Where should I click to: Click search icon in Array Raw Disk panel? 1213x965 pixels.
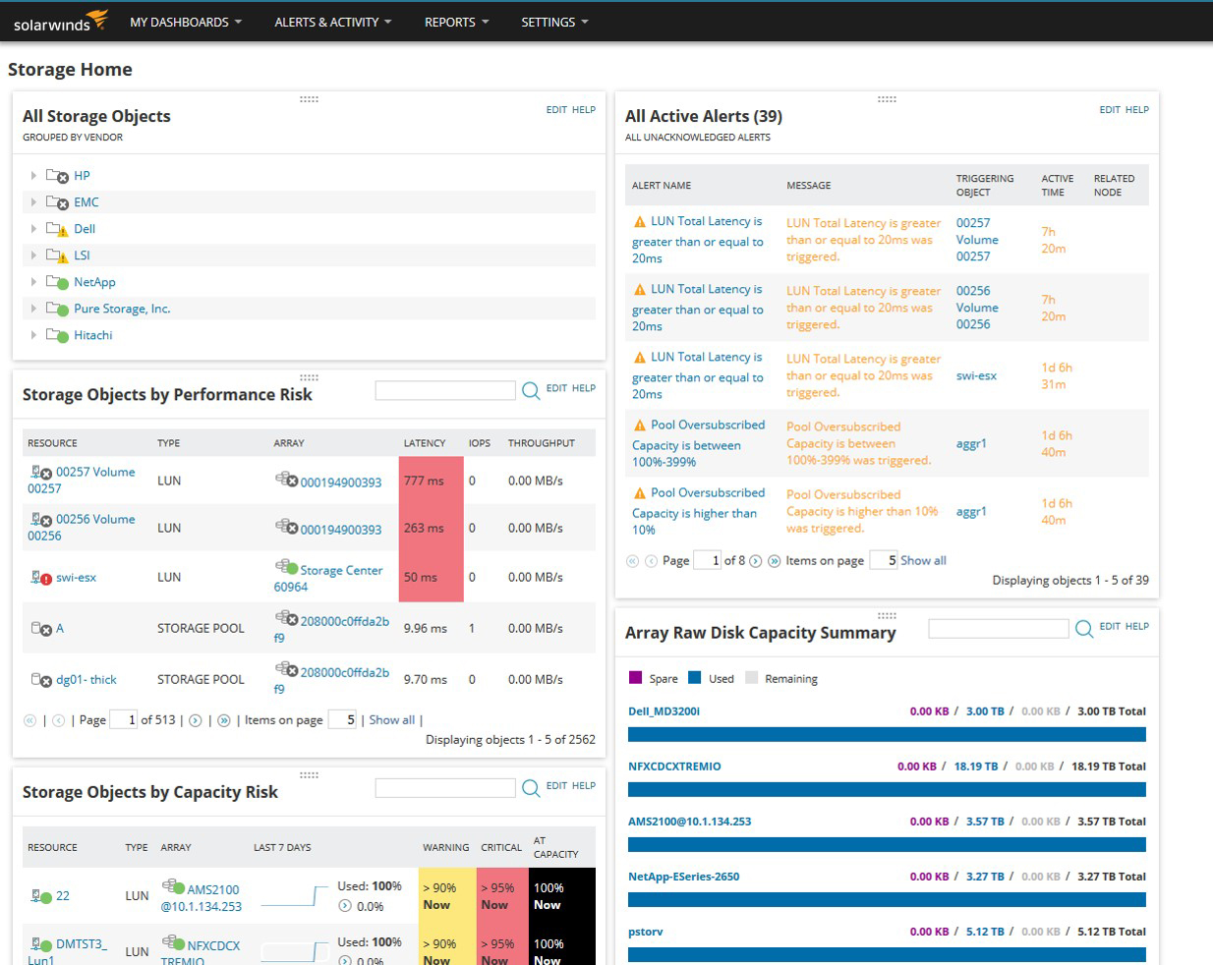pos(1084,629)
